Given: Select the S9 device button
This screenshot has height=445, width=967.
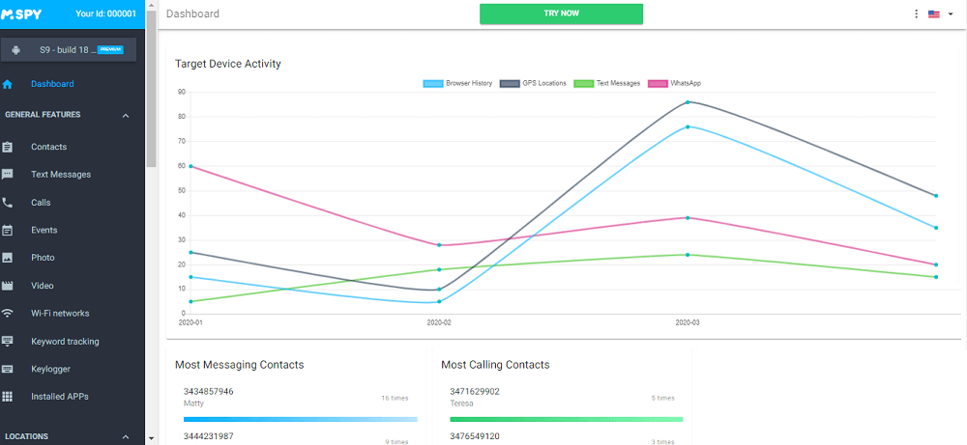Looking at the screenshot, I should (x=72, y=49).
